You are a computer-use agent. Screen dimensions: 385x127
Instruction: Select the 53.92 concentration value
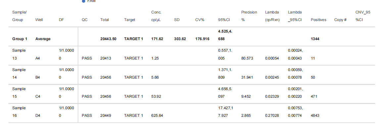coord(156,96)
